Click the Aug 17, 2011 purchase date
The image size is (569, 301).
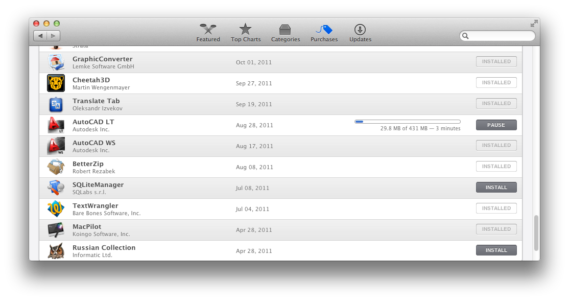click(x=254, y=146)
